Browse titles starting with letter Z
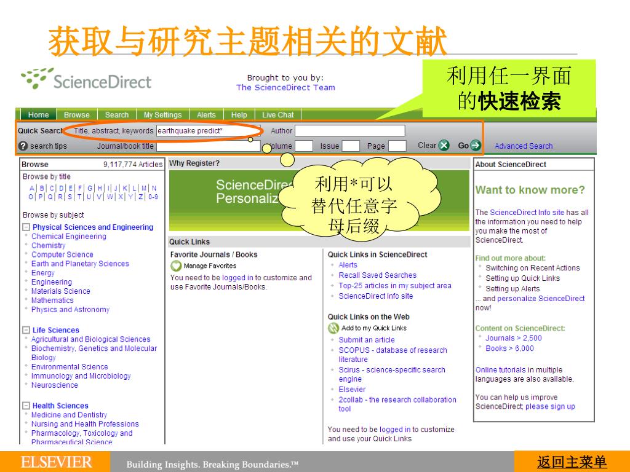The width and height of the screenshot is (630, 472). tap(141, 197)
